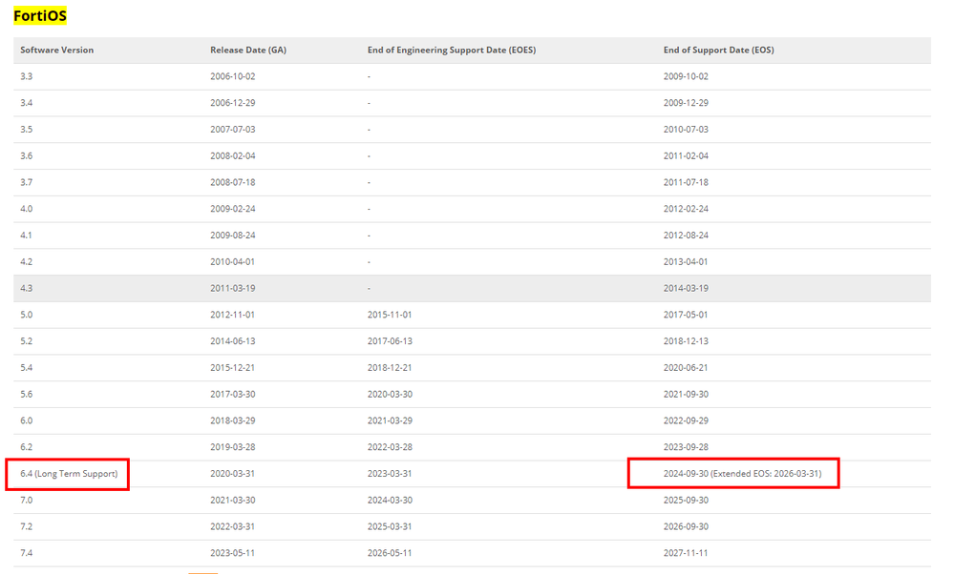Select the Extended EOS 2026-03-31 cell
Screen dimensions: 954x574
[742, 474]
